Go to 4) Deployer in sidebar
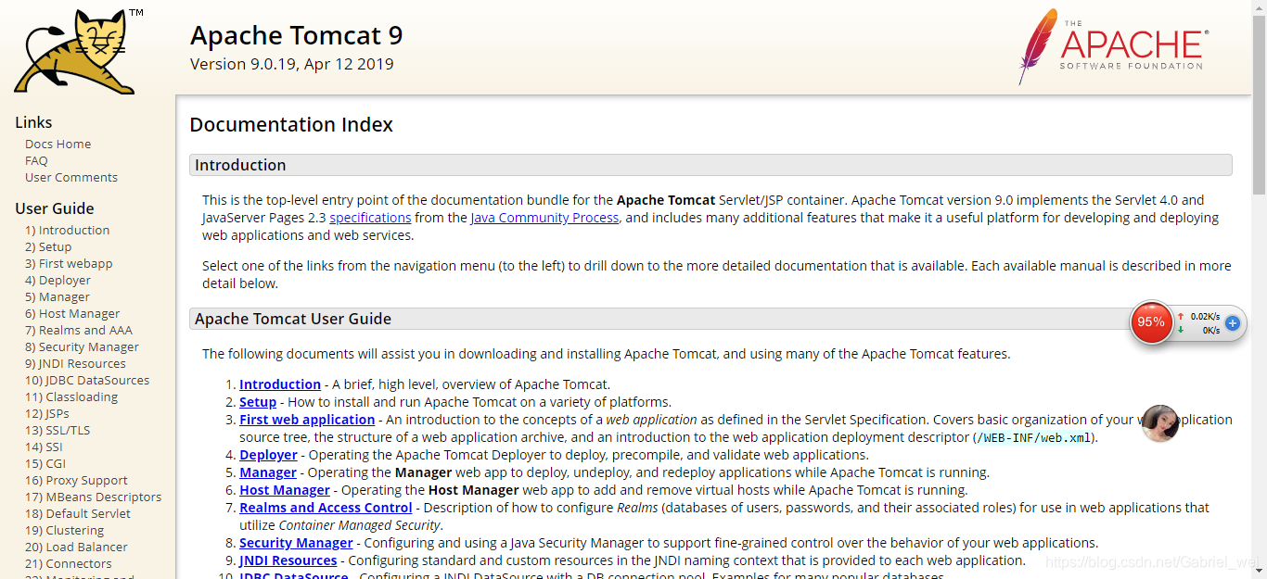This screenshot has width=1267, height=579. [58, 280]
